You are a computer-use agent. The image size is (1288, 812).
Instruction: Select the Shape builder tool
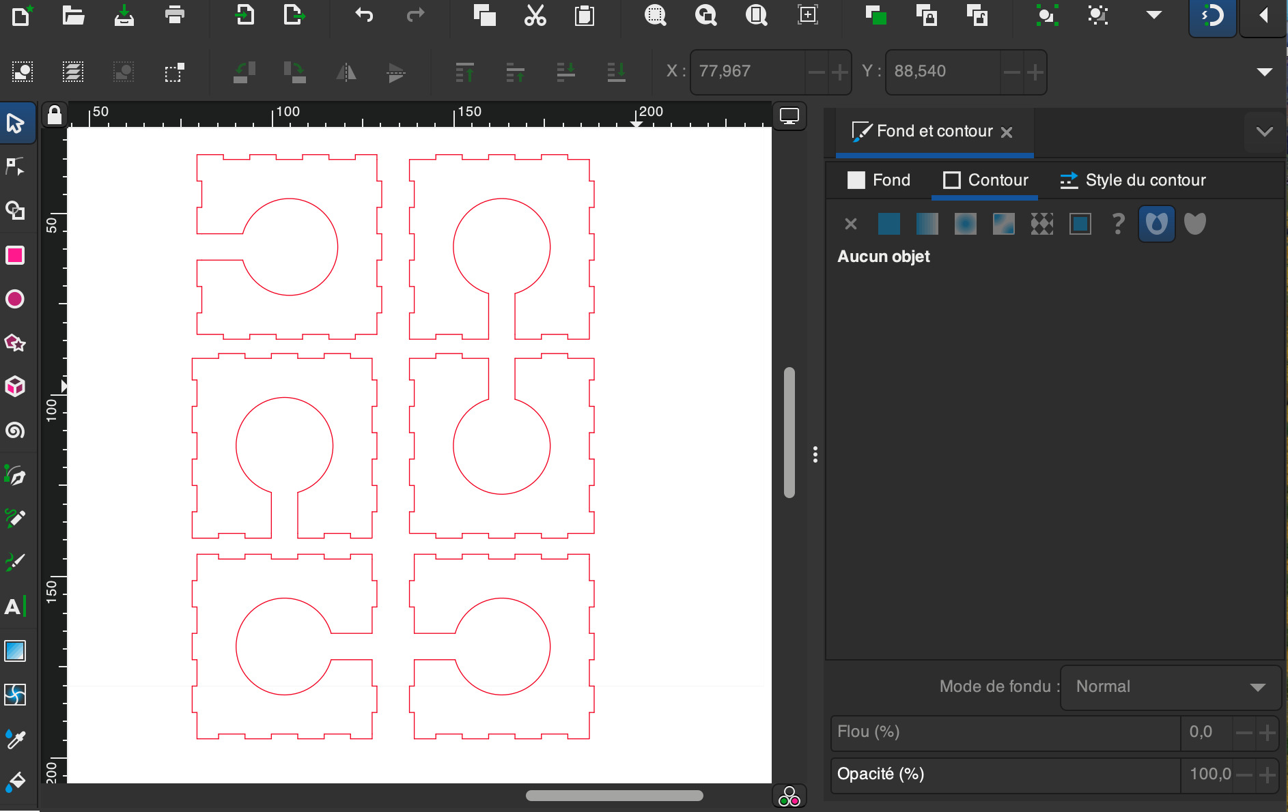coord(15,210)
